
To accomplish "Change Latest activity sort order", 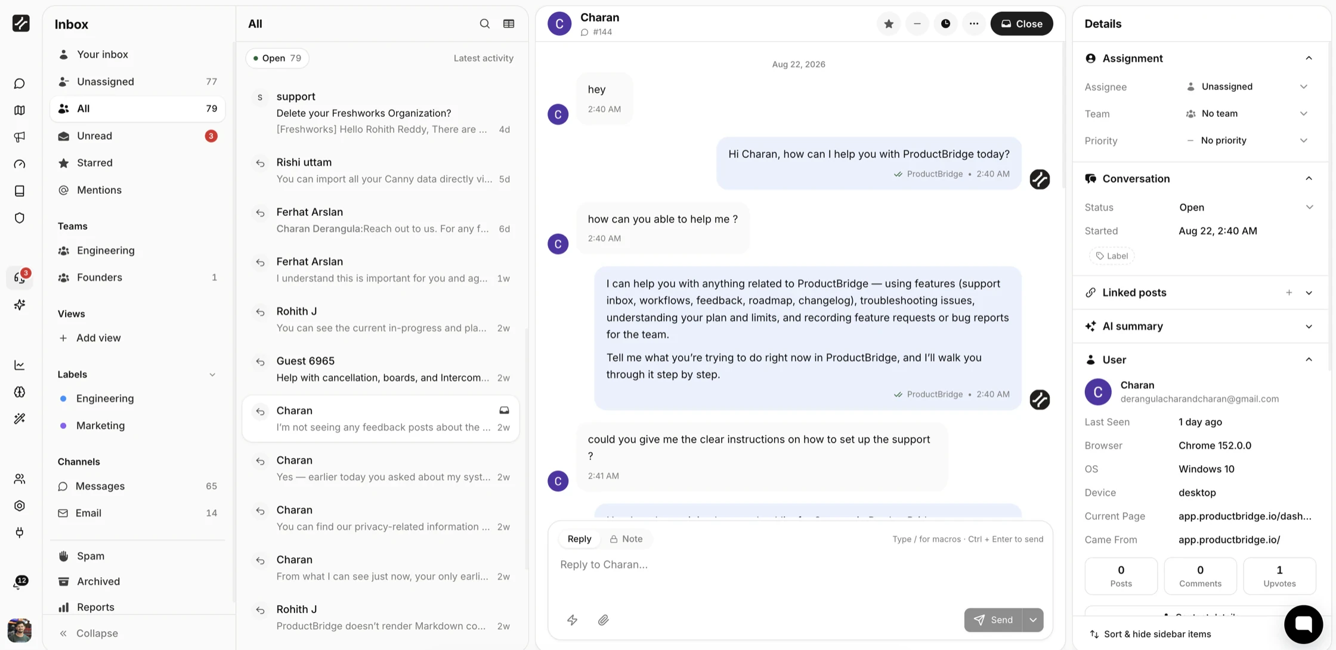I will (483, 58).
